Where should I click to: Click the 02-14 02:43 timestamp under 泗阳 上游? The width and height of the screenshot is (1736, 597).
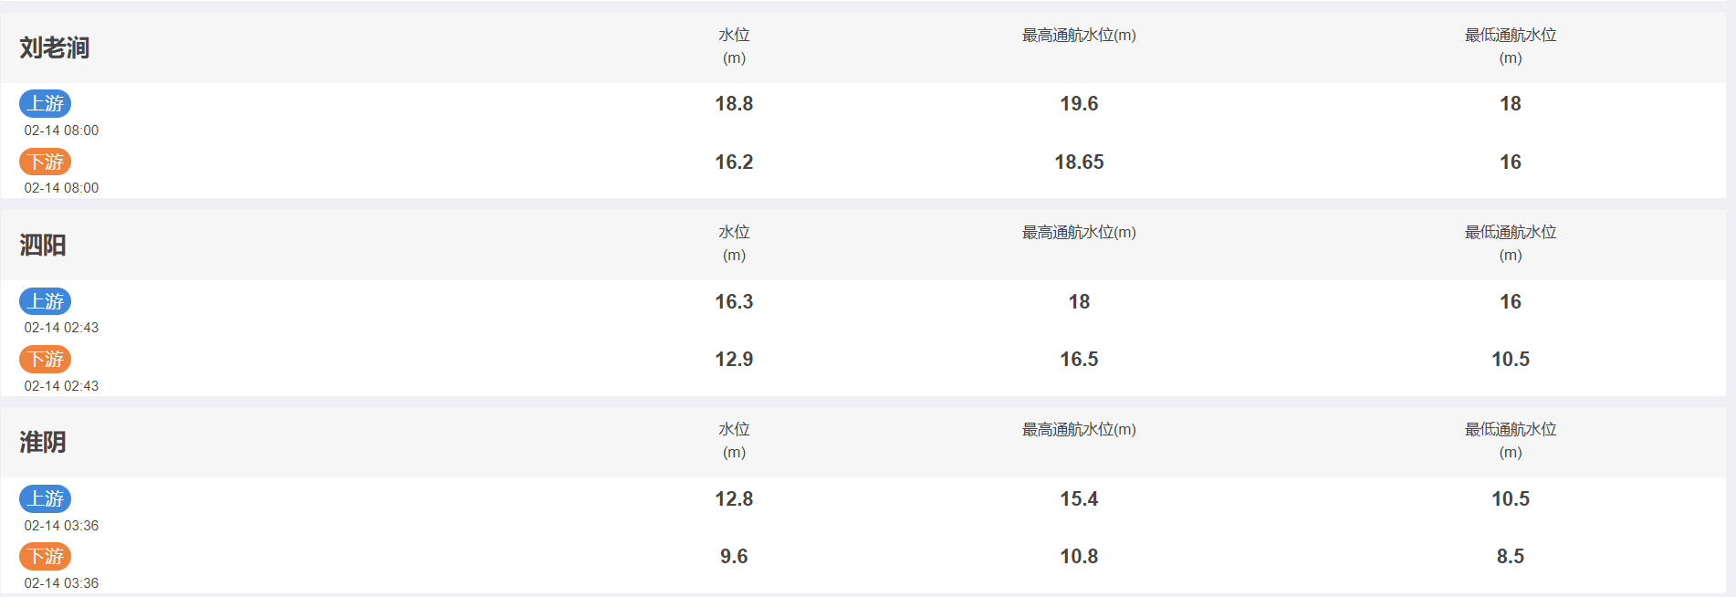[x=61, y=328]
